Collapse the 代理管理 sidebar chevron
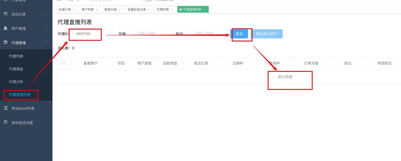 46,43
